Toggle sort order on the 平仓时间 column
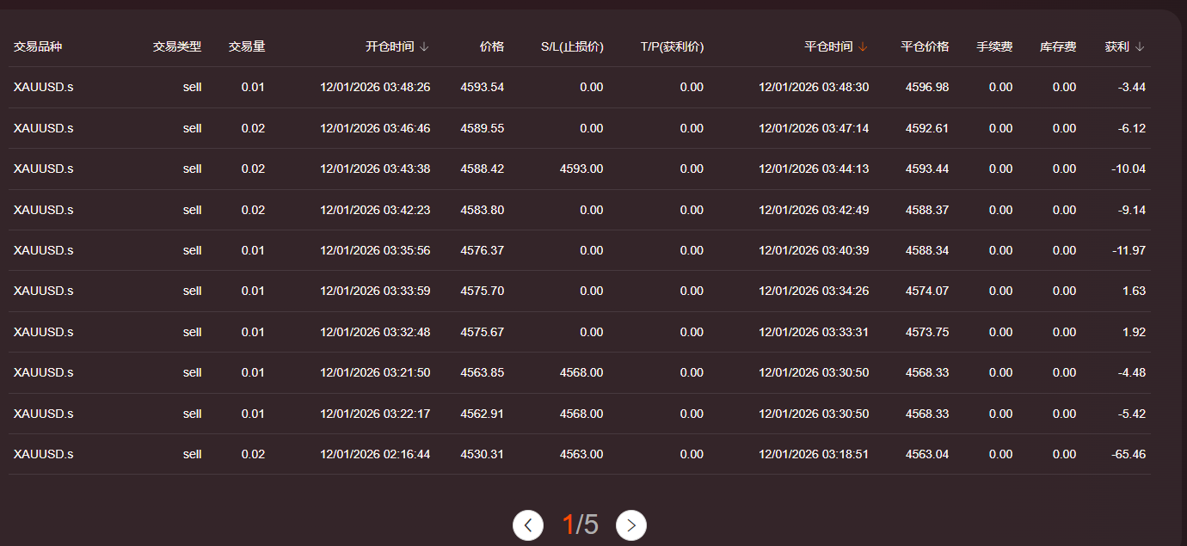 (x=862, y=47)
